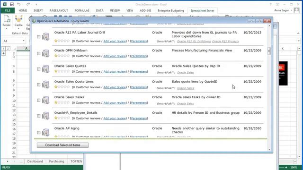The height and width of the screenshot is (170, 303).
Task: Expand the formula bar with the arrow
Action: (x=299, y=41)
